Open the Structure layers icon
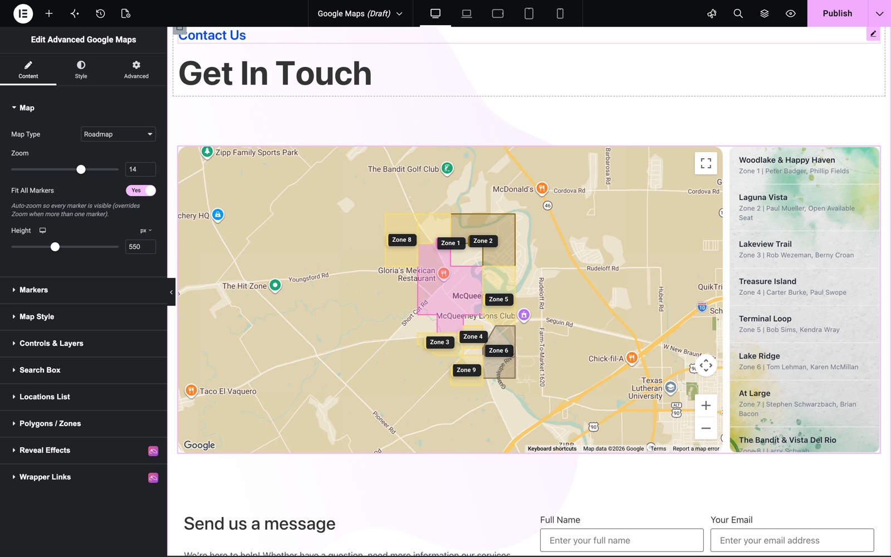Image resolution: width=891 pixels, height=557 pixels. pyautogui.click(x=764, y=13)
